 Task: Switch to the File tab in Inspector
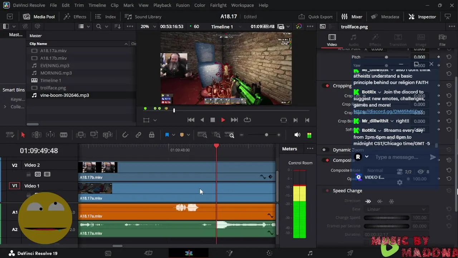coord(442,40)
